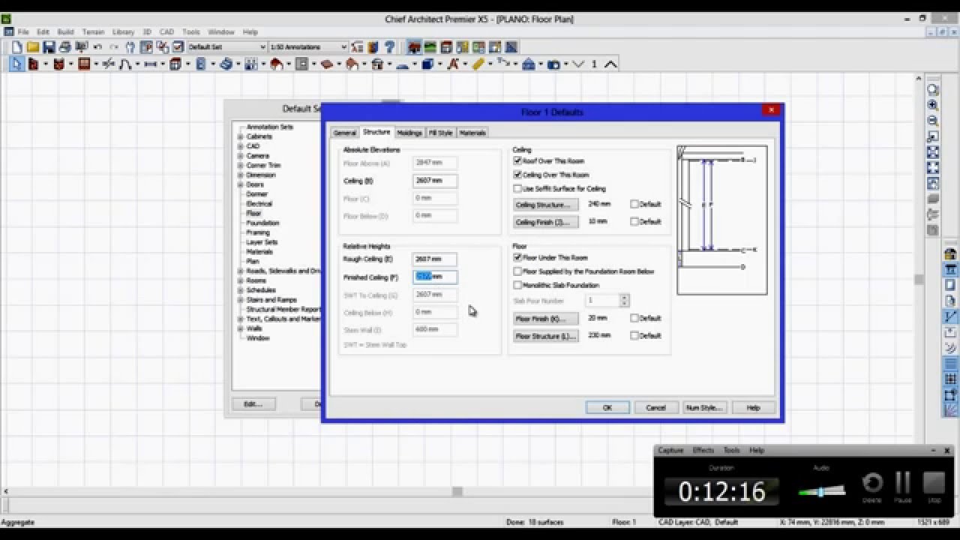
Task: Switch to the Moldings tab
Action: (x=409, y=133)
